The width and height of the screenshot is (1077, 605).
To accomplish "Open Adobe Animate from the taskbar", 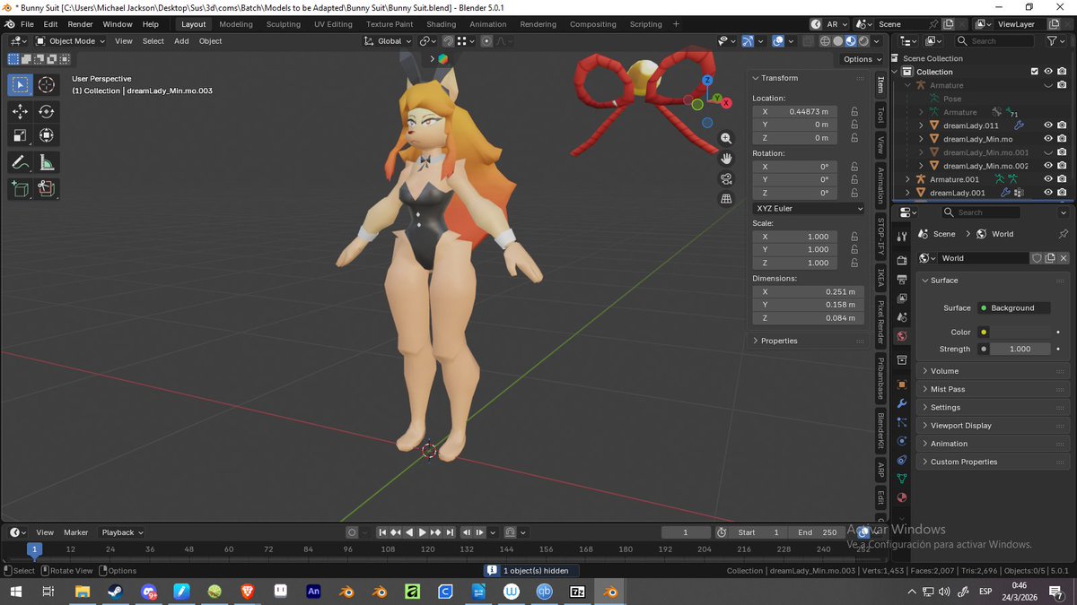I will coord(313,592).
